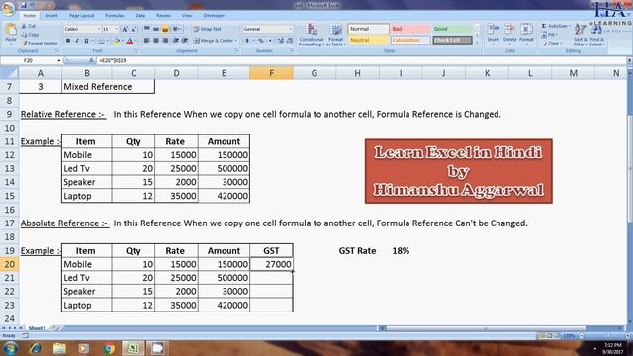
Task: Switch to the Data tab
Action: point(140,16)
